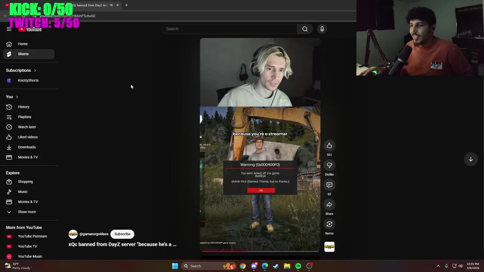Viewport: 484px width, 272px height.
Task: Select Shorts in the sidebar
Action: coord(29,54)
